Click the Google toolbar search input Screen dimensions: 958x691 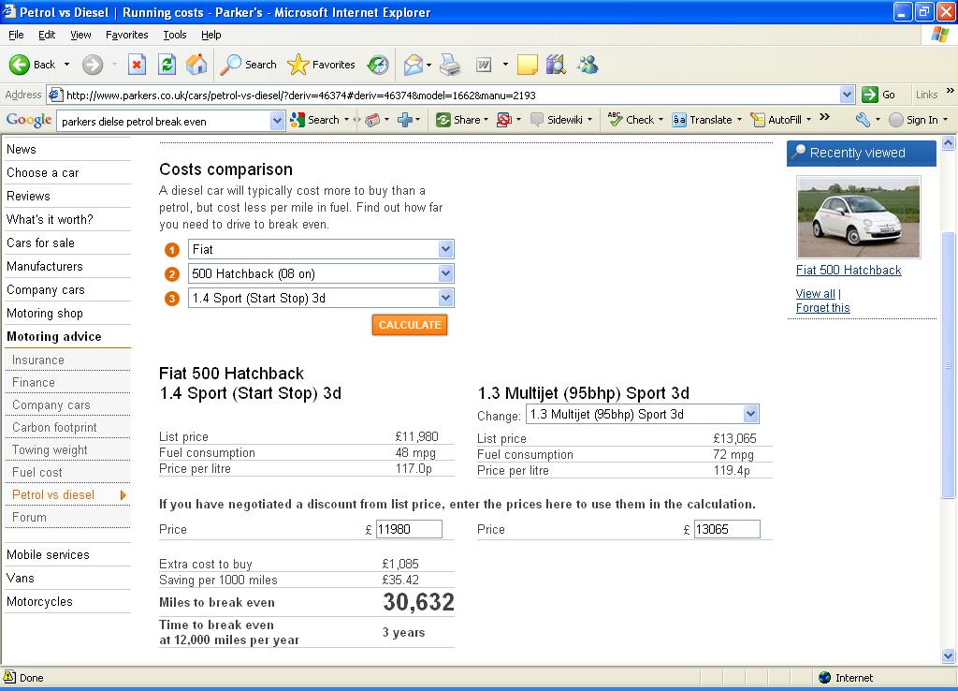(164, 121)
